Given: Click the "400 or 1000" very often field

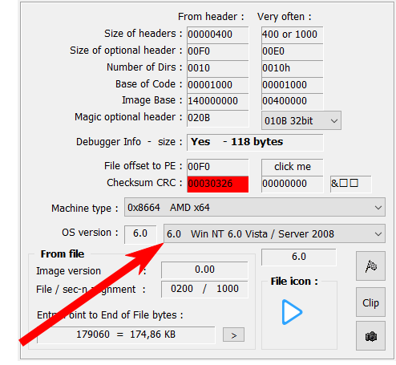Looking at the screenshot, I should [x=293, y=34].
